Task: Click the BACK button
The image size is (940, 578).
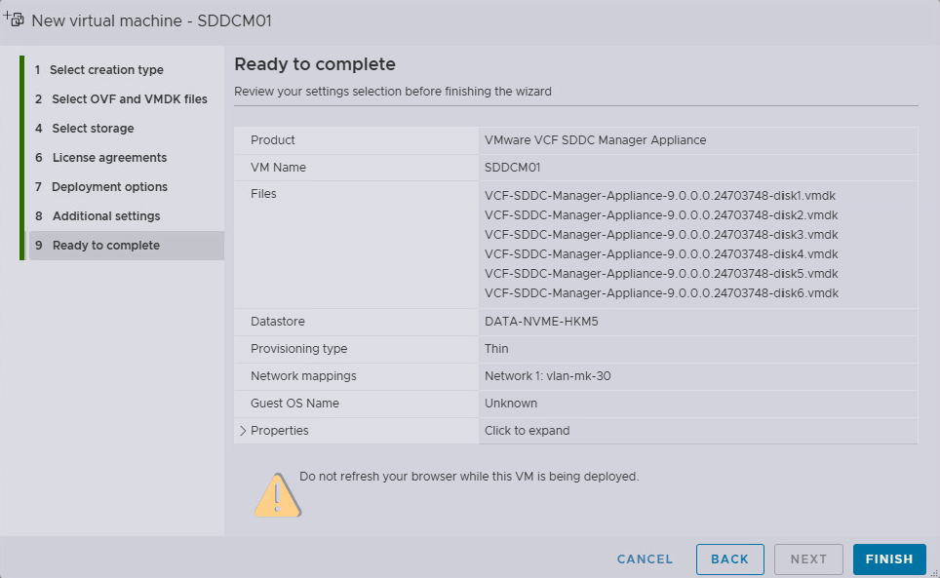Action: coord(729,559)
